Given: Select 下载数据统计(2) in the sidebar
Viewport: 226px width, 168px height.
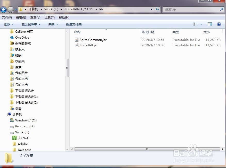Looking at the screenshot, I should [x=26, y=102].
